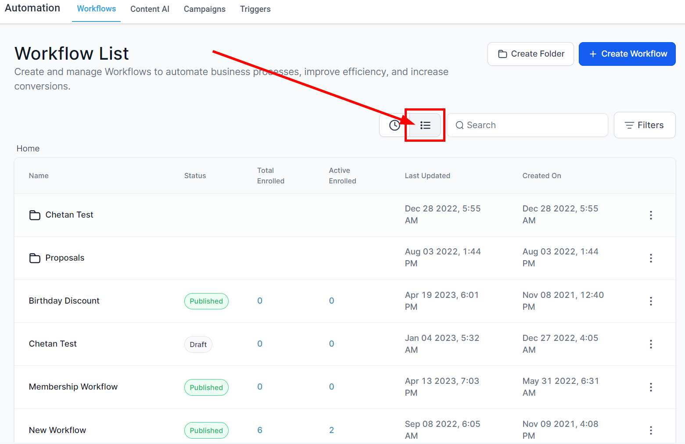This screenshot has height=444, width=685.
Task: Open the Birthday Discount workflow
Action: click(64, 301)
